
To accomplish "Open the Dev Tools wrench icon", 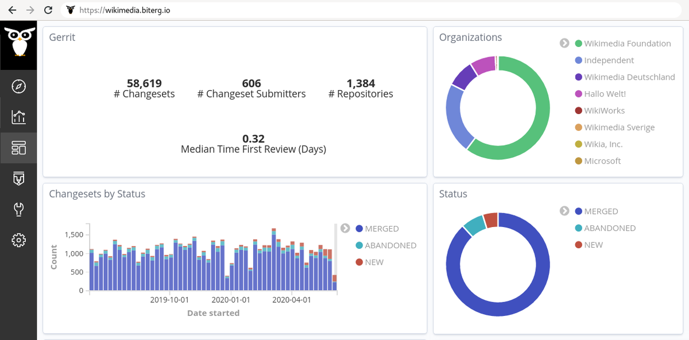I will coord(18,209).
